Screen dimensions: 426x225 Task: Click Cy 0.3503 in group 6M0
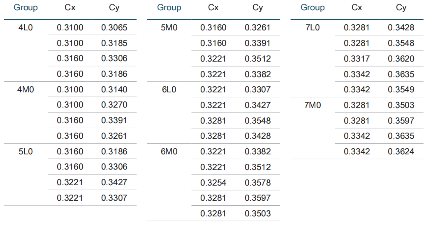coord(257,214)
